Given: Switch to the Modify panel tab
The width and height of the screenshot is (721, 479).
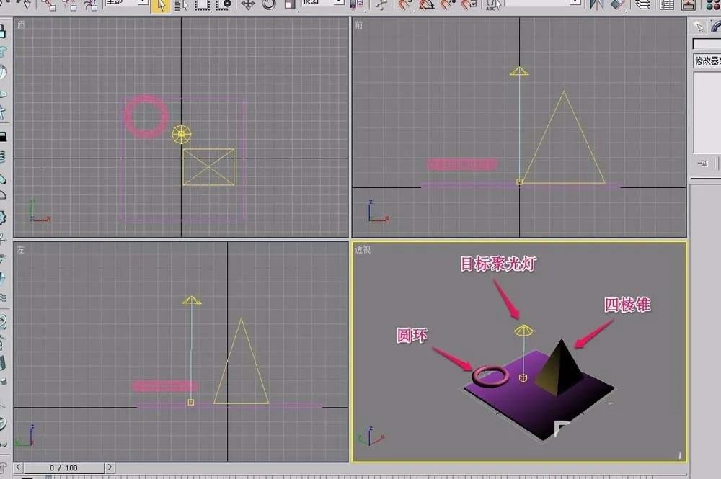Looking at the screenshot, I should (x=715, y=27).
